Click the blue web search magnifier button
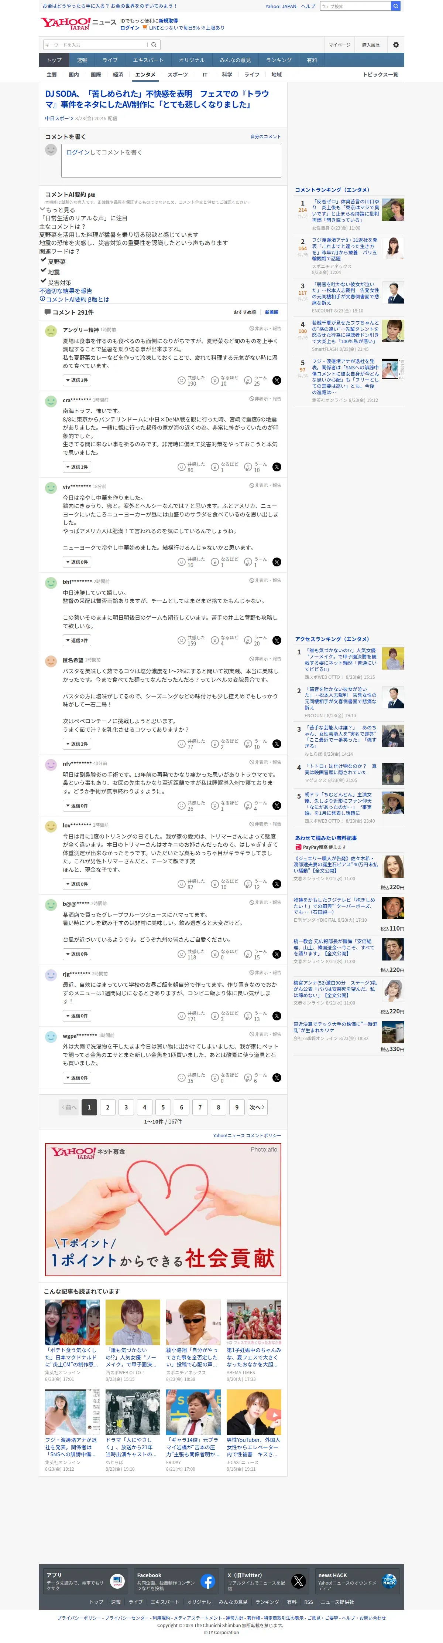Screen dimensions: 443x1643 pyautogui.click(x=396, y=6)
